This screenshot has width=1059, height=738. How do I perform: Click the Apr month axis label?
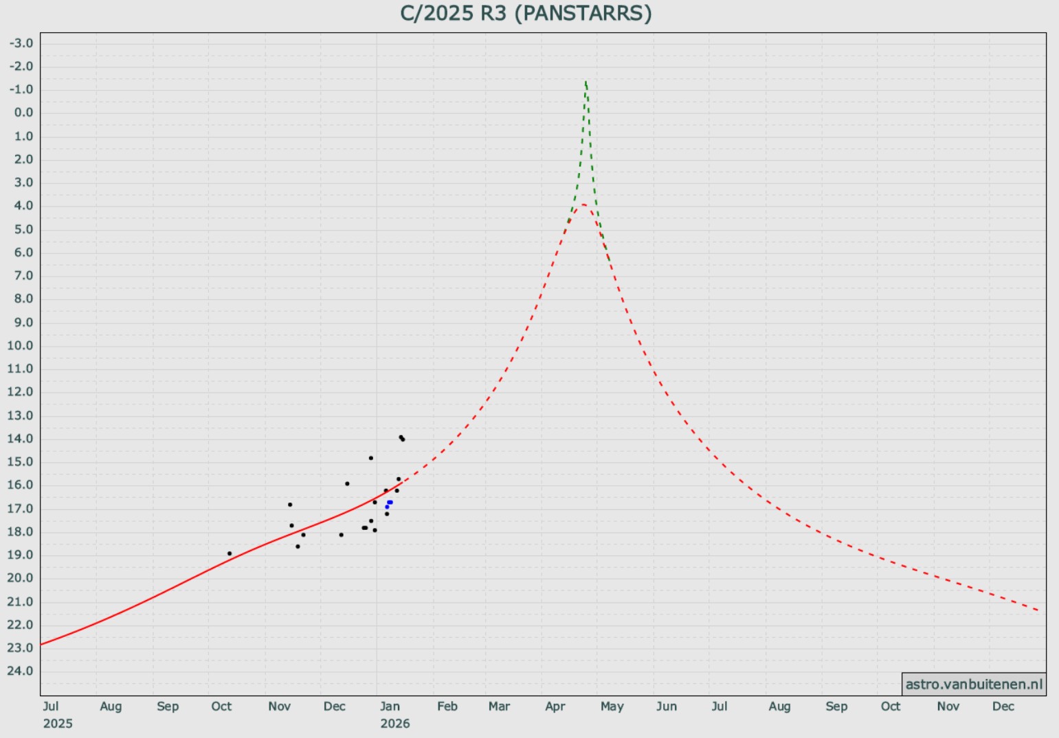click(555, 706)
